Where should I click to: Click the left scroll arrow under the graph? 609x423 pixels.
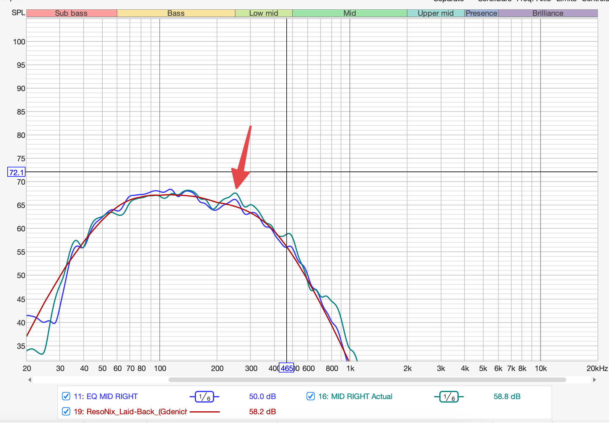click(30, 380)
